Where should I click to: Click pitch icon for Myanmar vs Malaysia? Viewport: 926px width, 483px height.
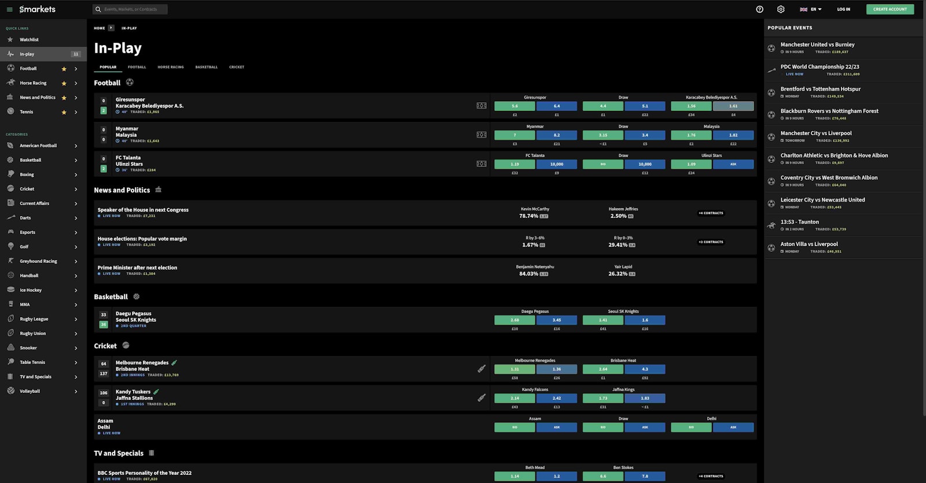(x=482, y=135)
